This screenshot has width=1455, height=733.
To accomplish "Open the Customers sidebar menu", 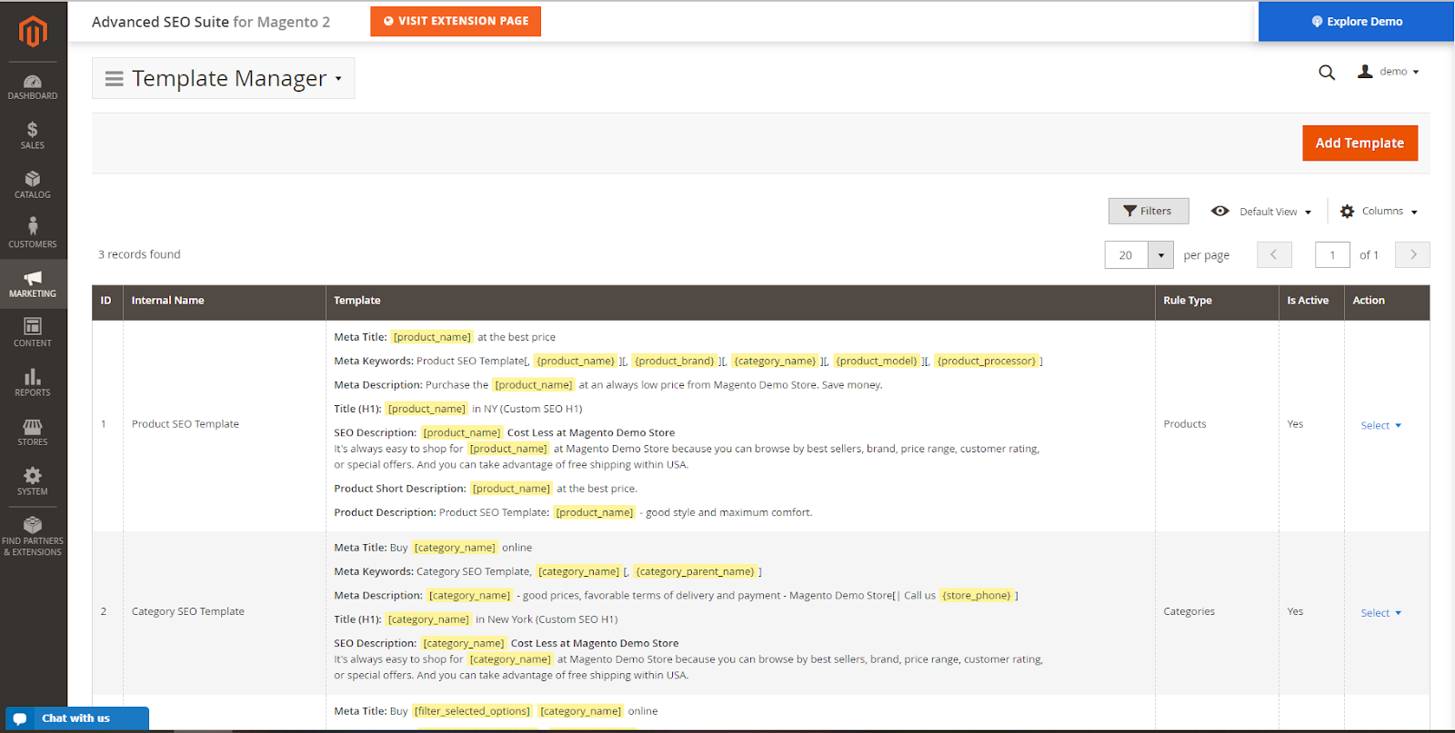I will (x=33, y=234).
